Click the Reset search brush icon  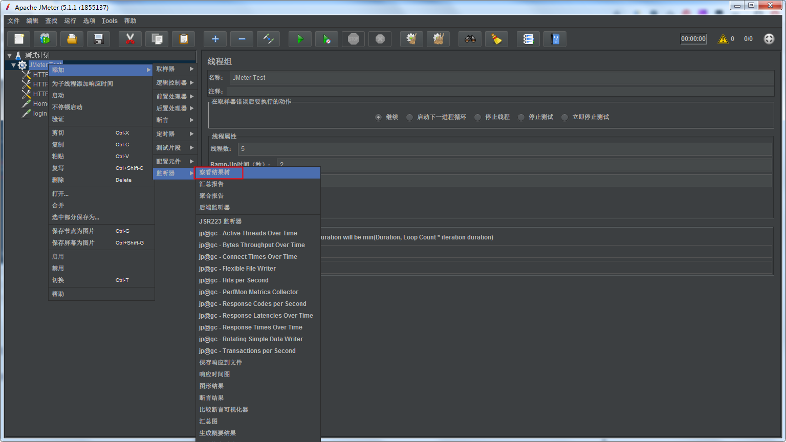coord(496,39)
